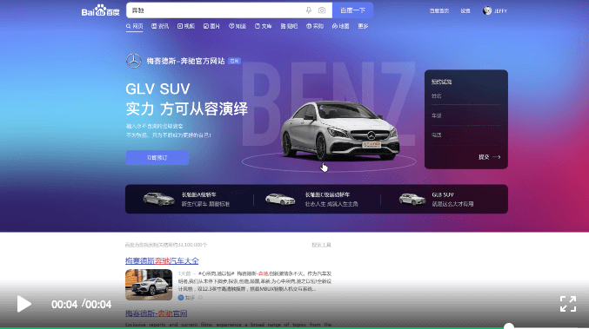Switch to the 贴吧 tab
Viewport: 589px width, 329px height.
pos(289,26)
